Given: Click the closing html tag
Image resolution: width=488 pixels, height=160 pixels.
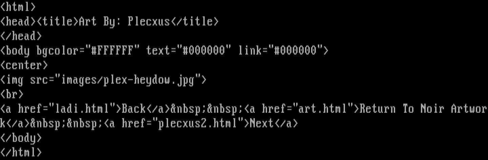Looking at the screenshot, I should pyautogui.click(x=21, y=152).
